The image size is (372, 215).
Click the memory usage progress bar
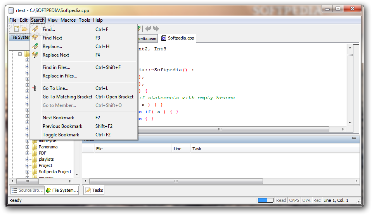pos(266,200)
